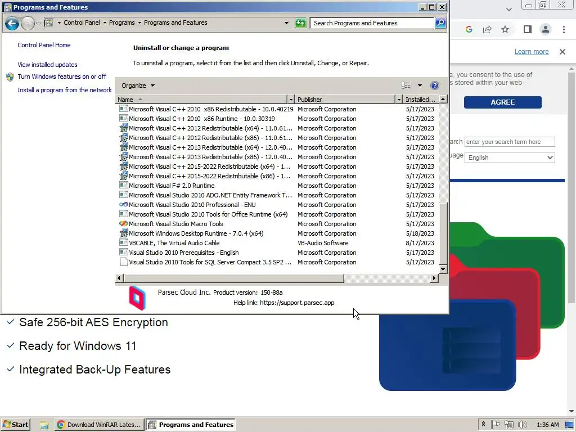Screen dimensions: 576x432
Task: Open the Name column filter dropdown
Action: tap(291, 100)
